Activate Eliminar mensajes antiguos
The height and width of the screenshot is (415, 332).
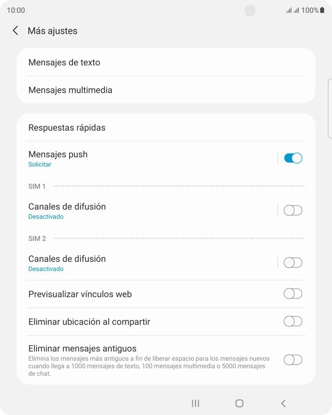tap(293, 360)
